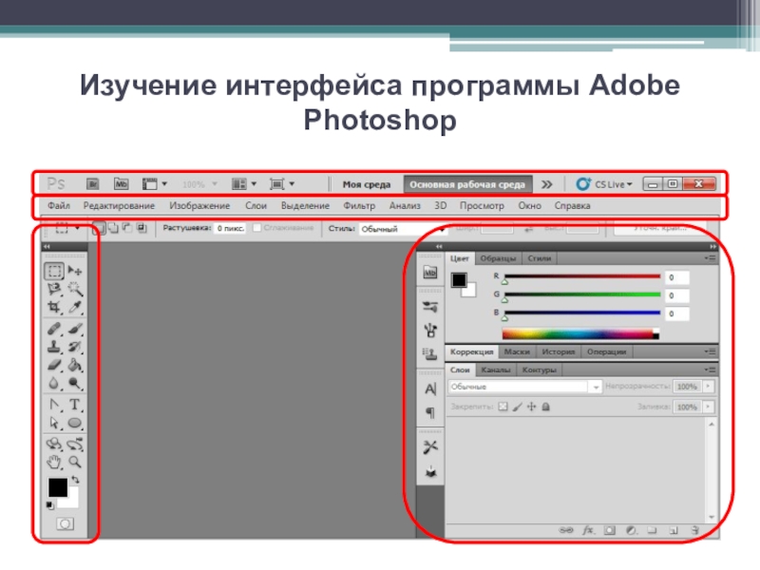760x570 pixels.
Task: Open Непрозрачность 100% slider arrow
Action: [x=709, y=387]
